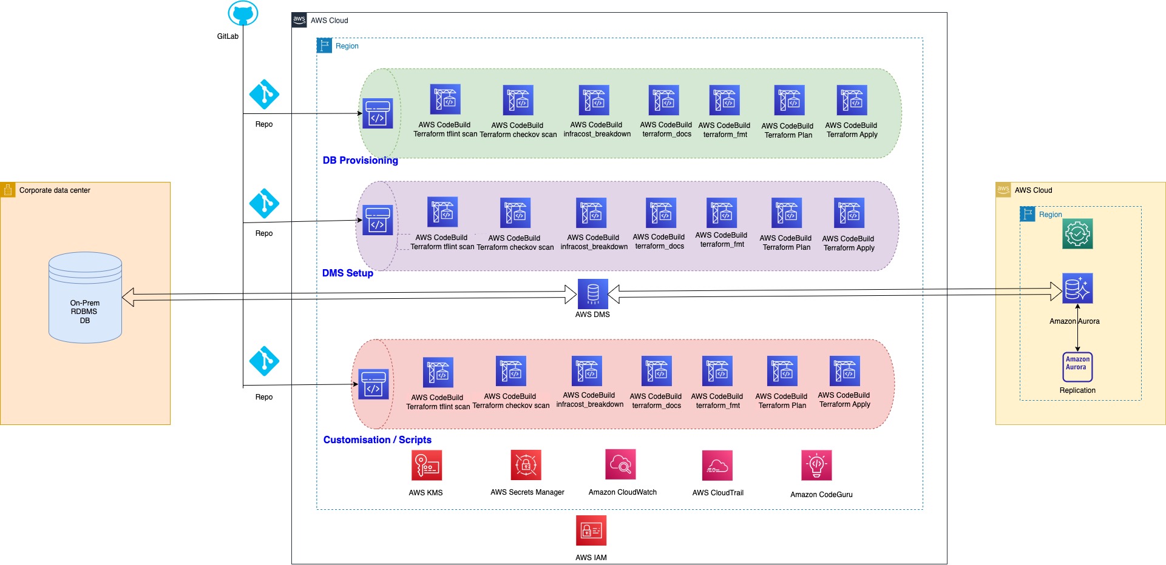Select the 'AWS Secrets Manager' label text

[527, 492]
